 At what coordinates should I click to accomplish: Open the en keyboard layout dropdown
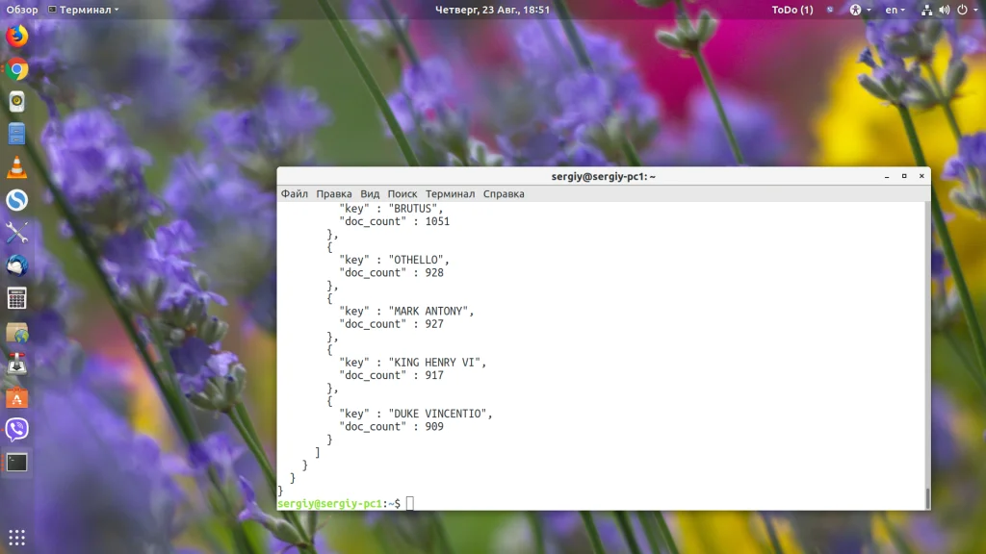pyautogui.click(x=895, y=10)
